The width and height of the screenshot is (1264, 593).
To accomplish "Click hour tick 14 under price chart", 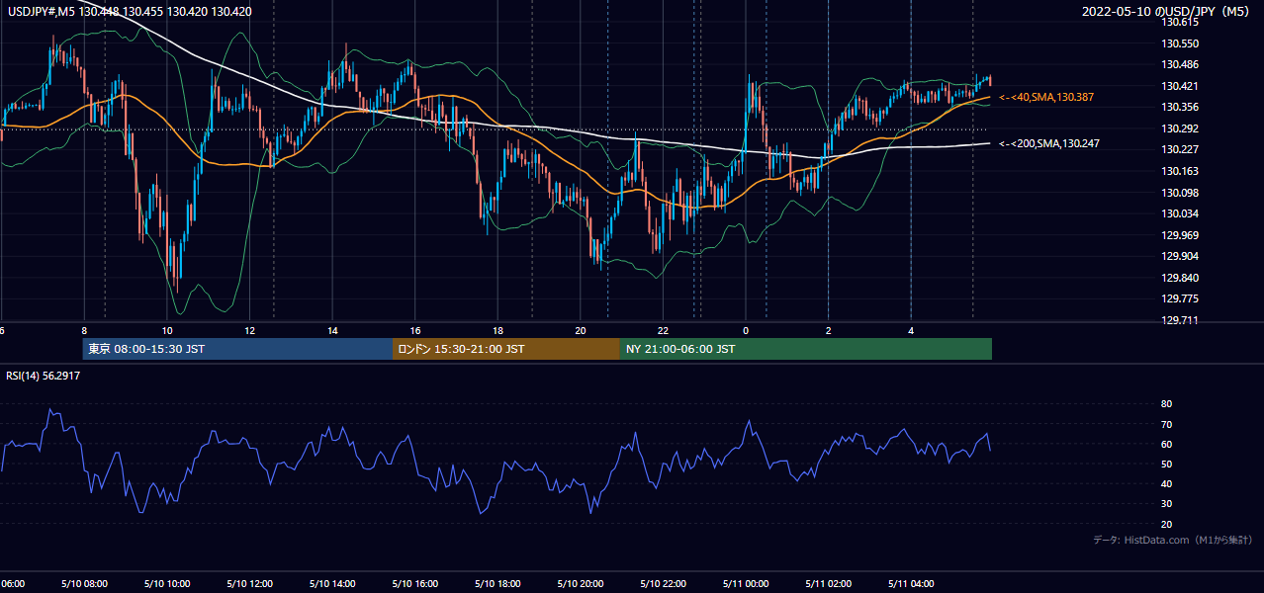I will tap(333, 331).
